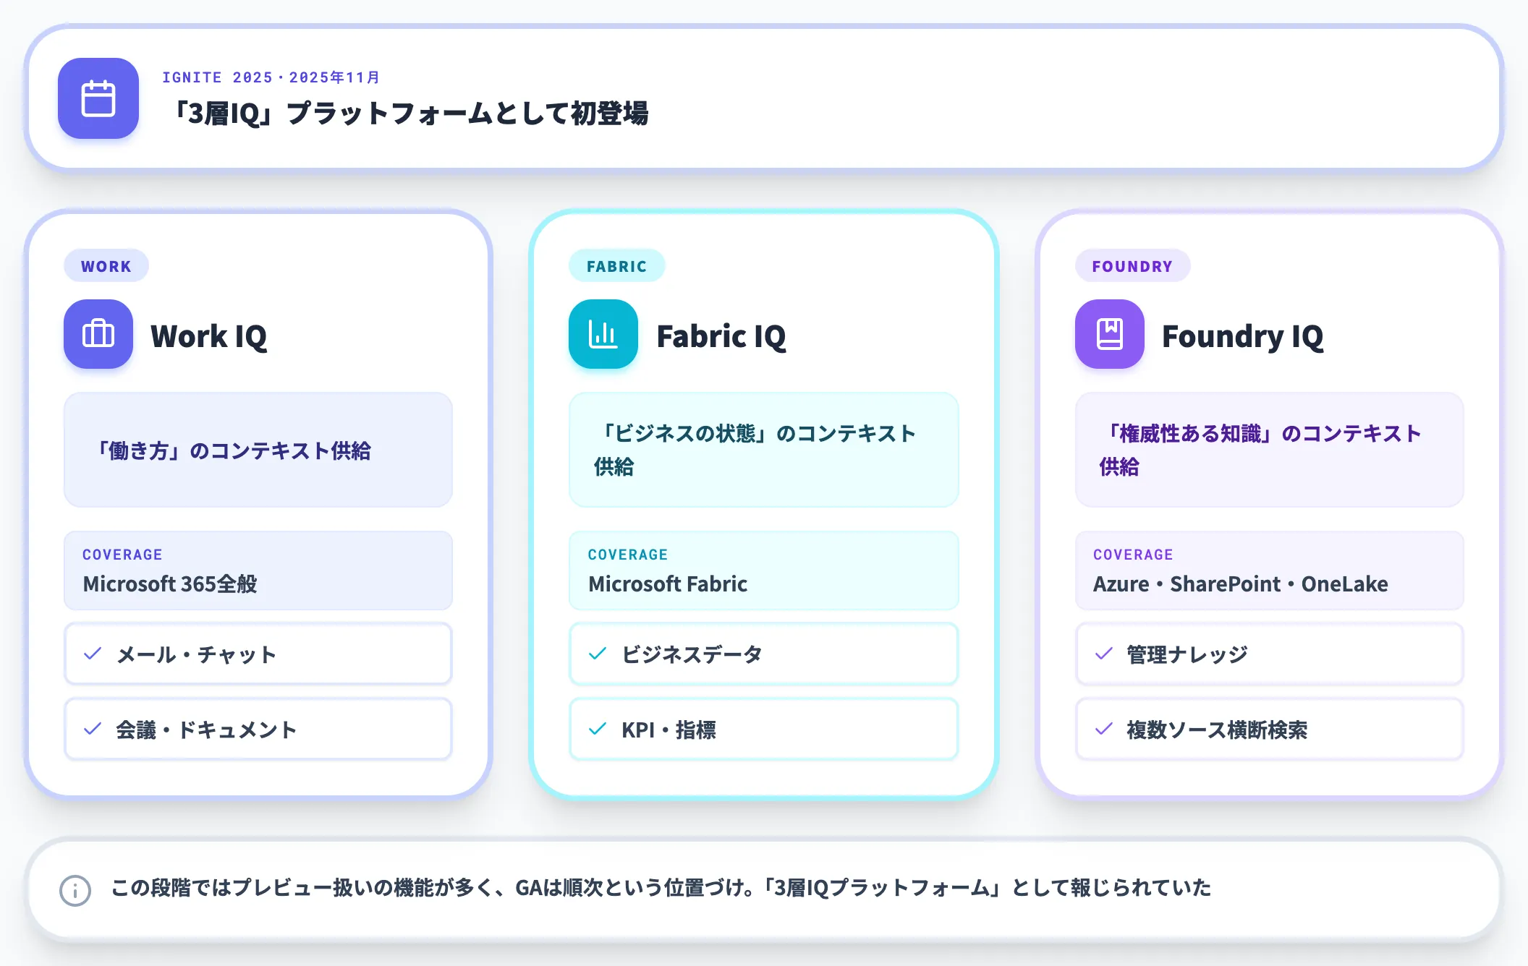
Task: Click the 「権威性ある知識」のコンテキスト供給 box
Action: pyautogui.click(x=1270, y=450)
